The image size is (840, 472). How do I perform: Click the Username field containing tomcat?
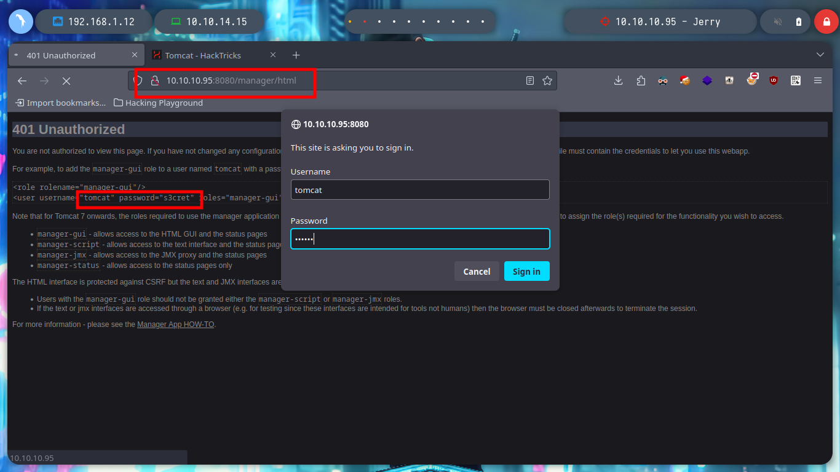click(x=420, y=190)
